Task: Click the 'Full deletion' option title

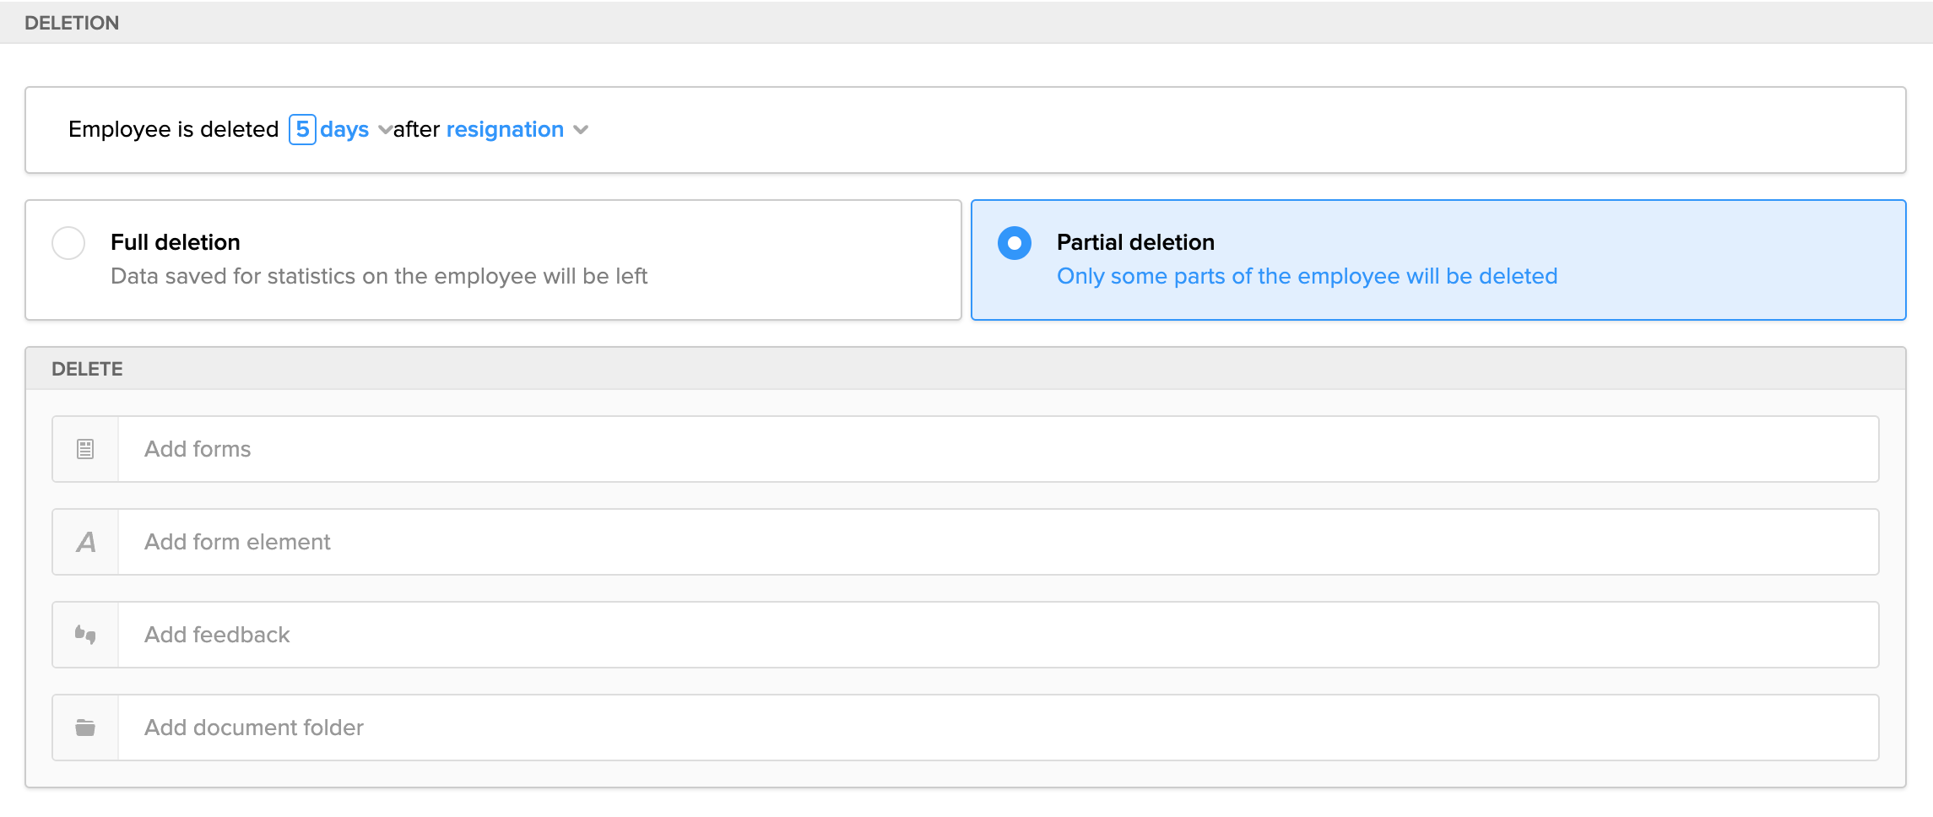Action: (x=176, y=242)
